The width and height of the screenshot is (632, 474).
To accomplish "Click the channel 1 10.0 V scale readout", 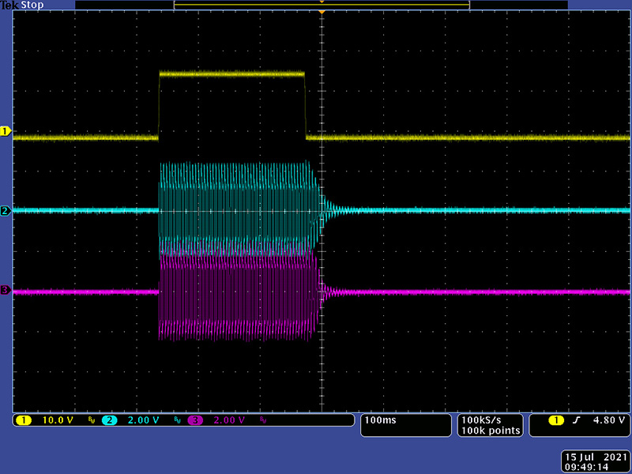I will click(57, 420).
